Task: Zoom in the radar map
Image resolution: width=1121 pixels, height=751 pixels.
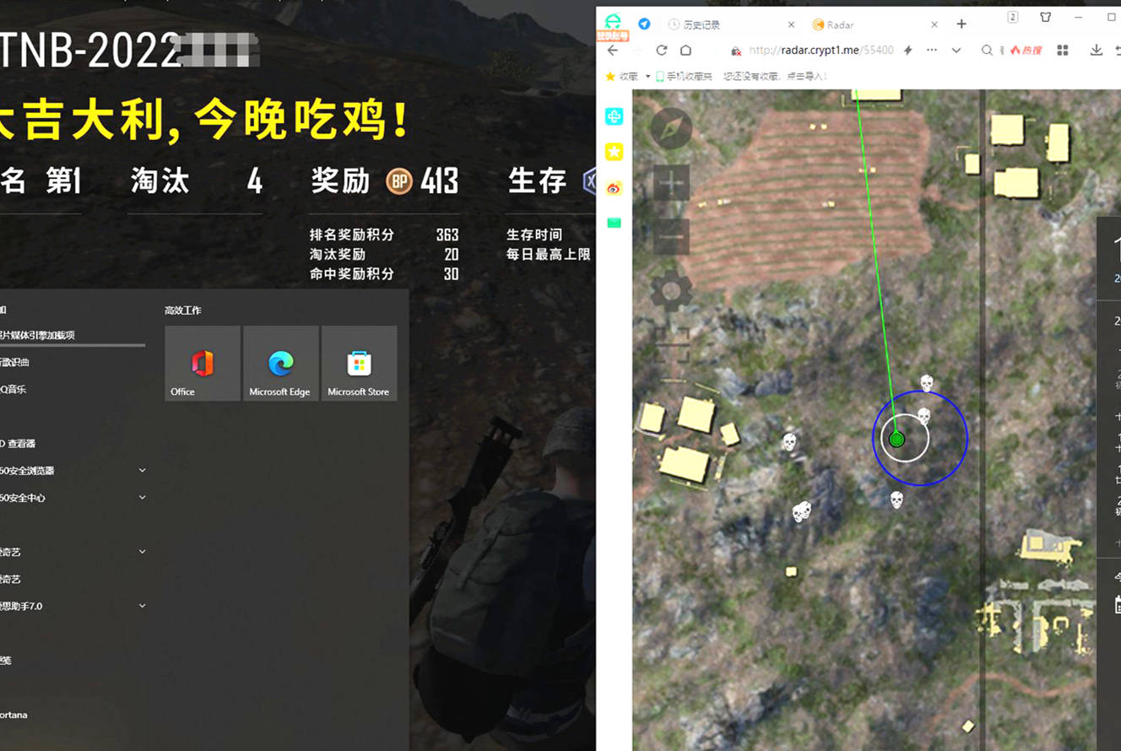Action: (x=671, y=183)
